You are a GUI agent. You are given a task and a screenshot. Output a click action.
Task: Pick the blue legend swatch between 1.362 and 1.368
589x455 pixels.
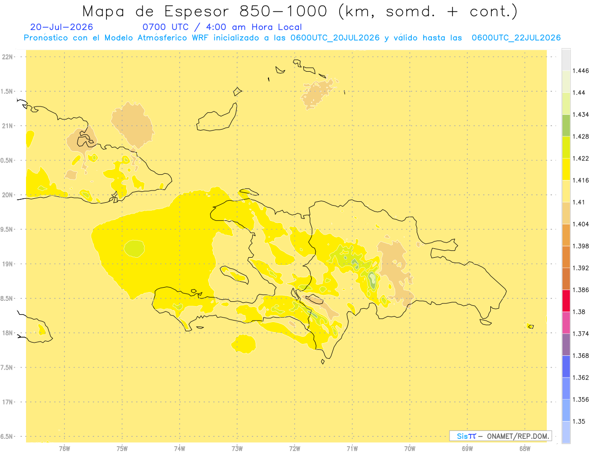pyautogui.click(x=566, y=367)
